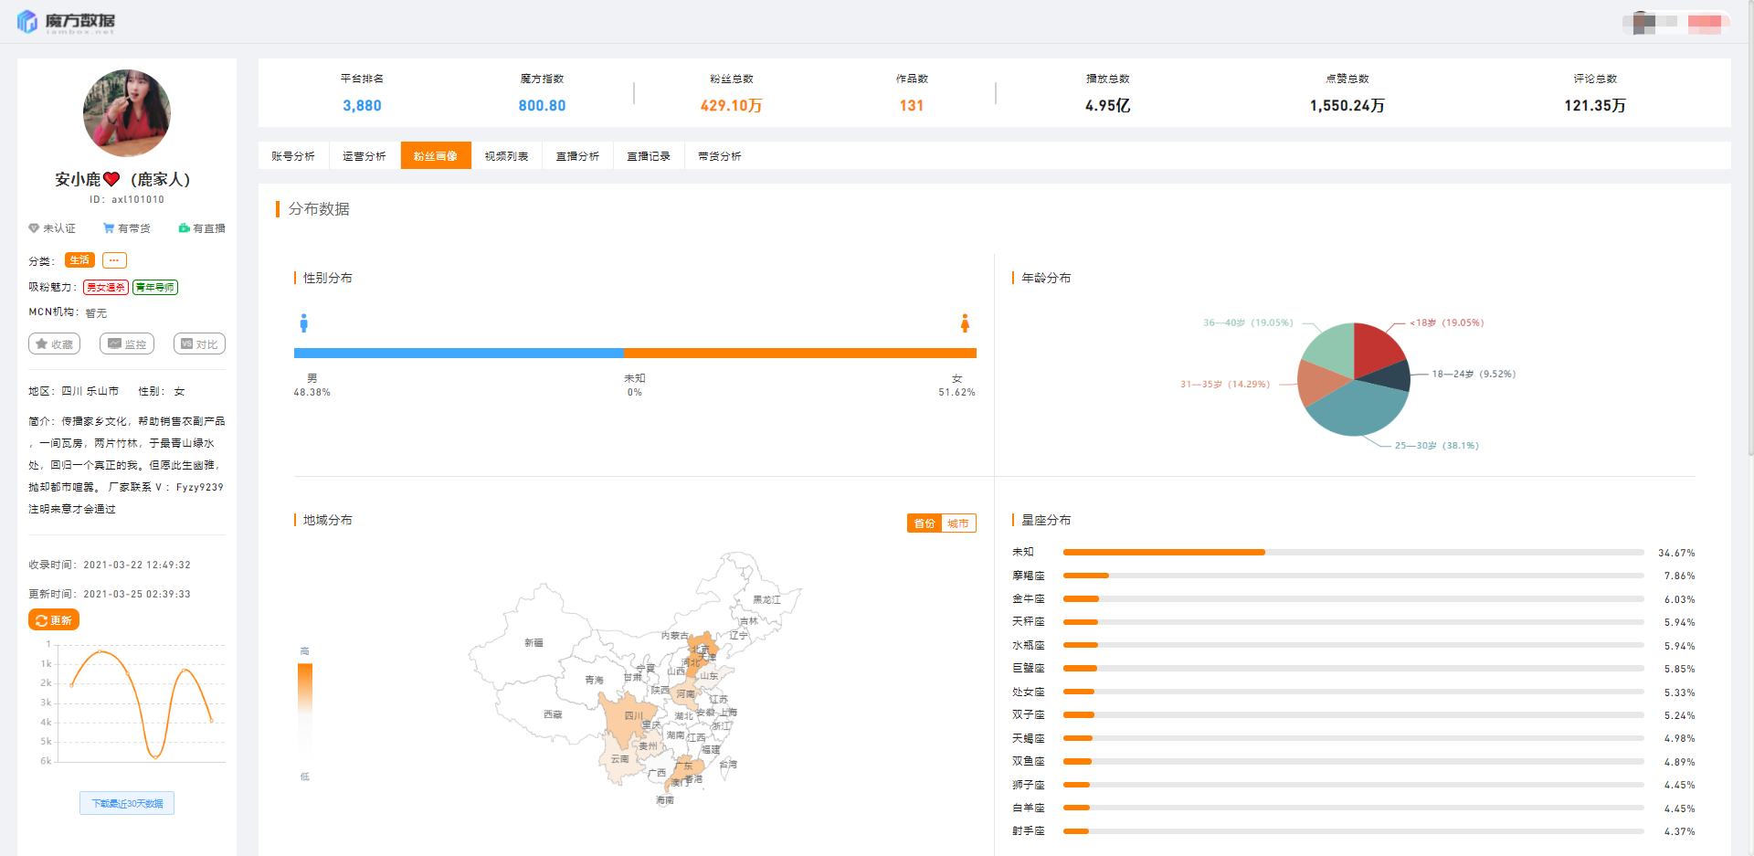Screen dimensions: 1754x856
Task: Click the teal 25—30岁 pie slice
Action: pos(1357,409)
